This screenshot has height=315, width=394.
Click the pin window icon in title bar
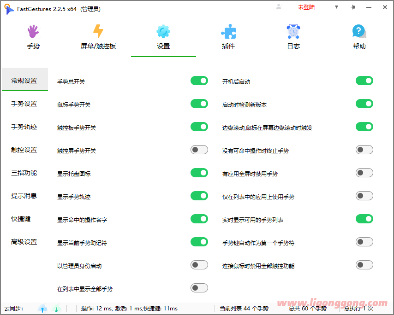point(353,7)
